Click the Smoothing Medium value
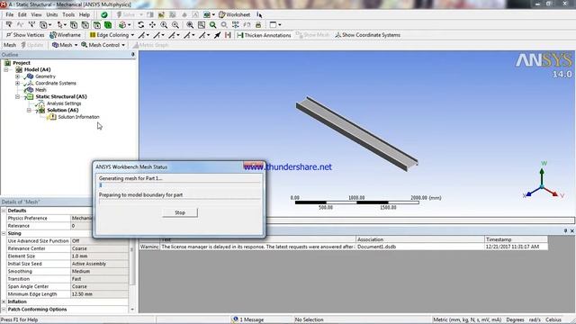The height and width of the screenshot is (324, 576). (99, 272)
